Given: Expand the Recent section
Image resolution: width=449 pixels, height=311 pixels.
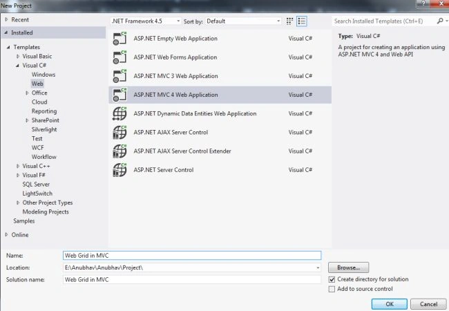Looking at the screenshot, I should (x=6, y=19).
